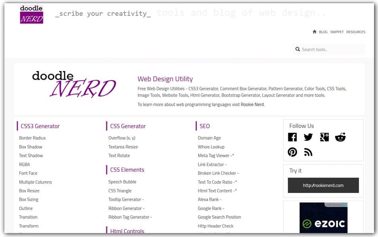Click the Pinterest icon under Follow Us
This screenshot has width=378, height=237.
pos(292,151)
